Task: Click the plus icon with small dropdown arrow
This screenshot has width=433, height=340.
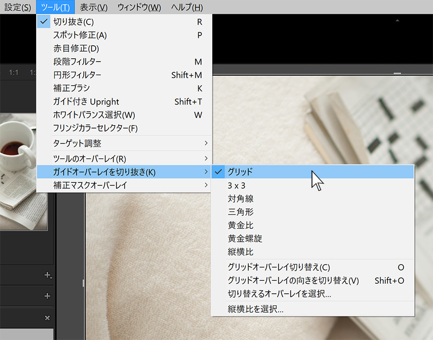Action: [x=48, y=275]
